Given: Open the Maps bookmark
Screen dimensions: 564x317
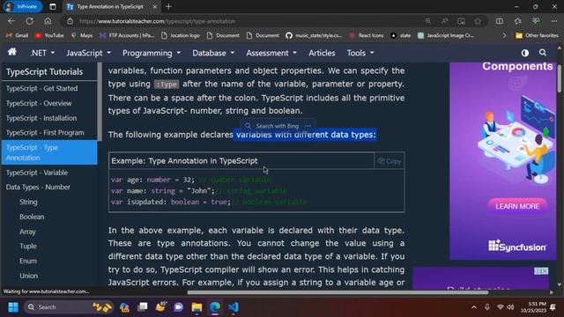Looking at the screenshot, I should click(x=82, y=35).
